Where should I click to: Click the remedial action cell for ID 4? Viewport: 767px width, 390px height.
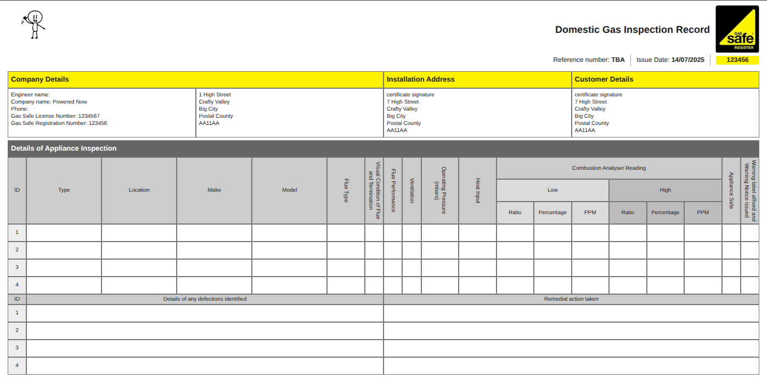click(572, 366)
